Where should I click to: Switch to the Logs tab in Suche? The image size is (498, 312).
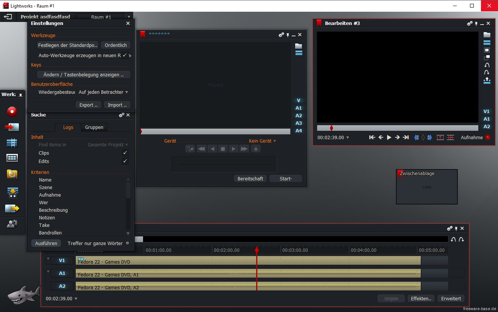click(x=68, y=127)
